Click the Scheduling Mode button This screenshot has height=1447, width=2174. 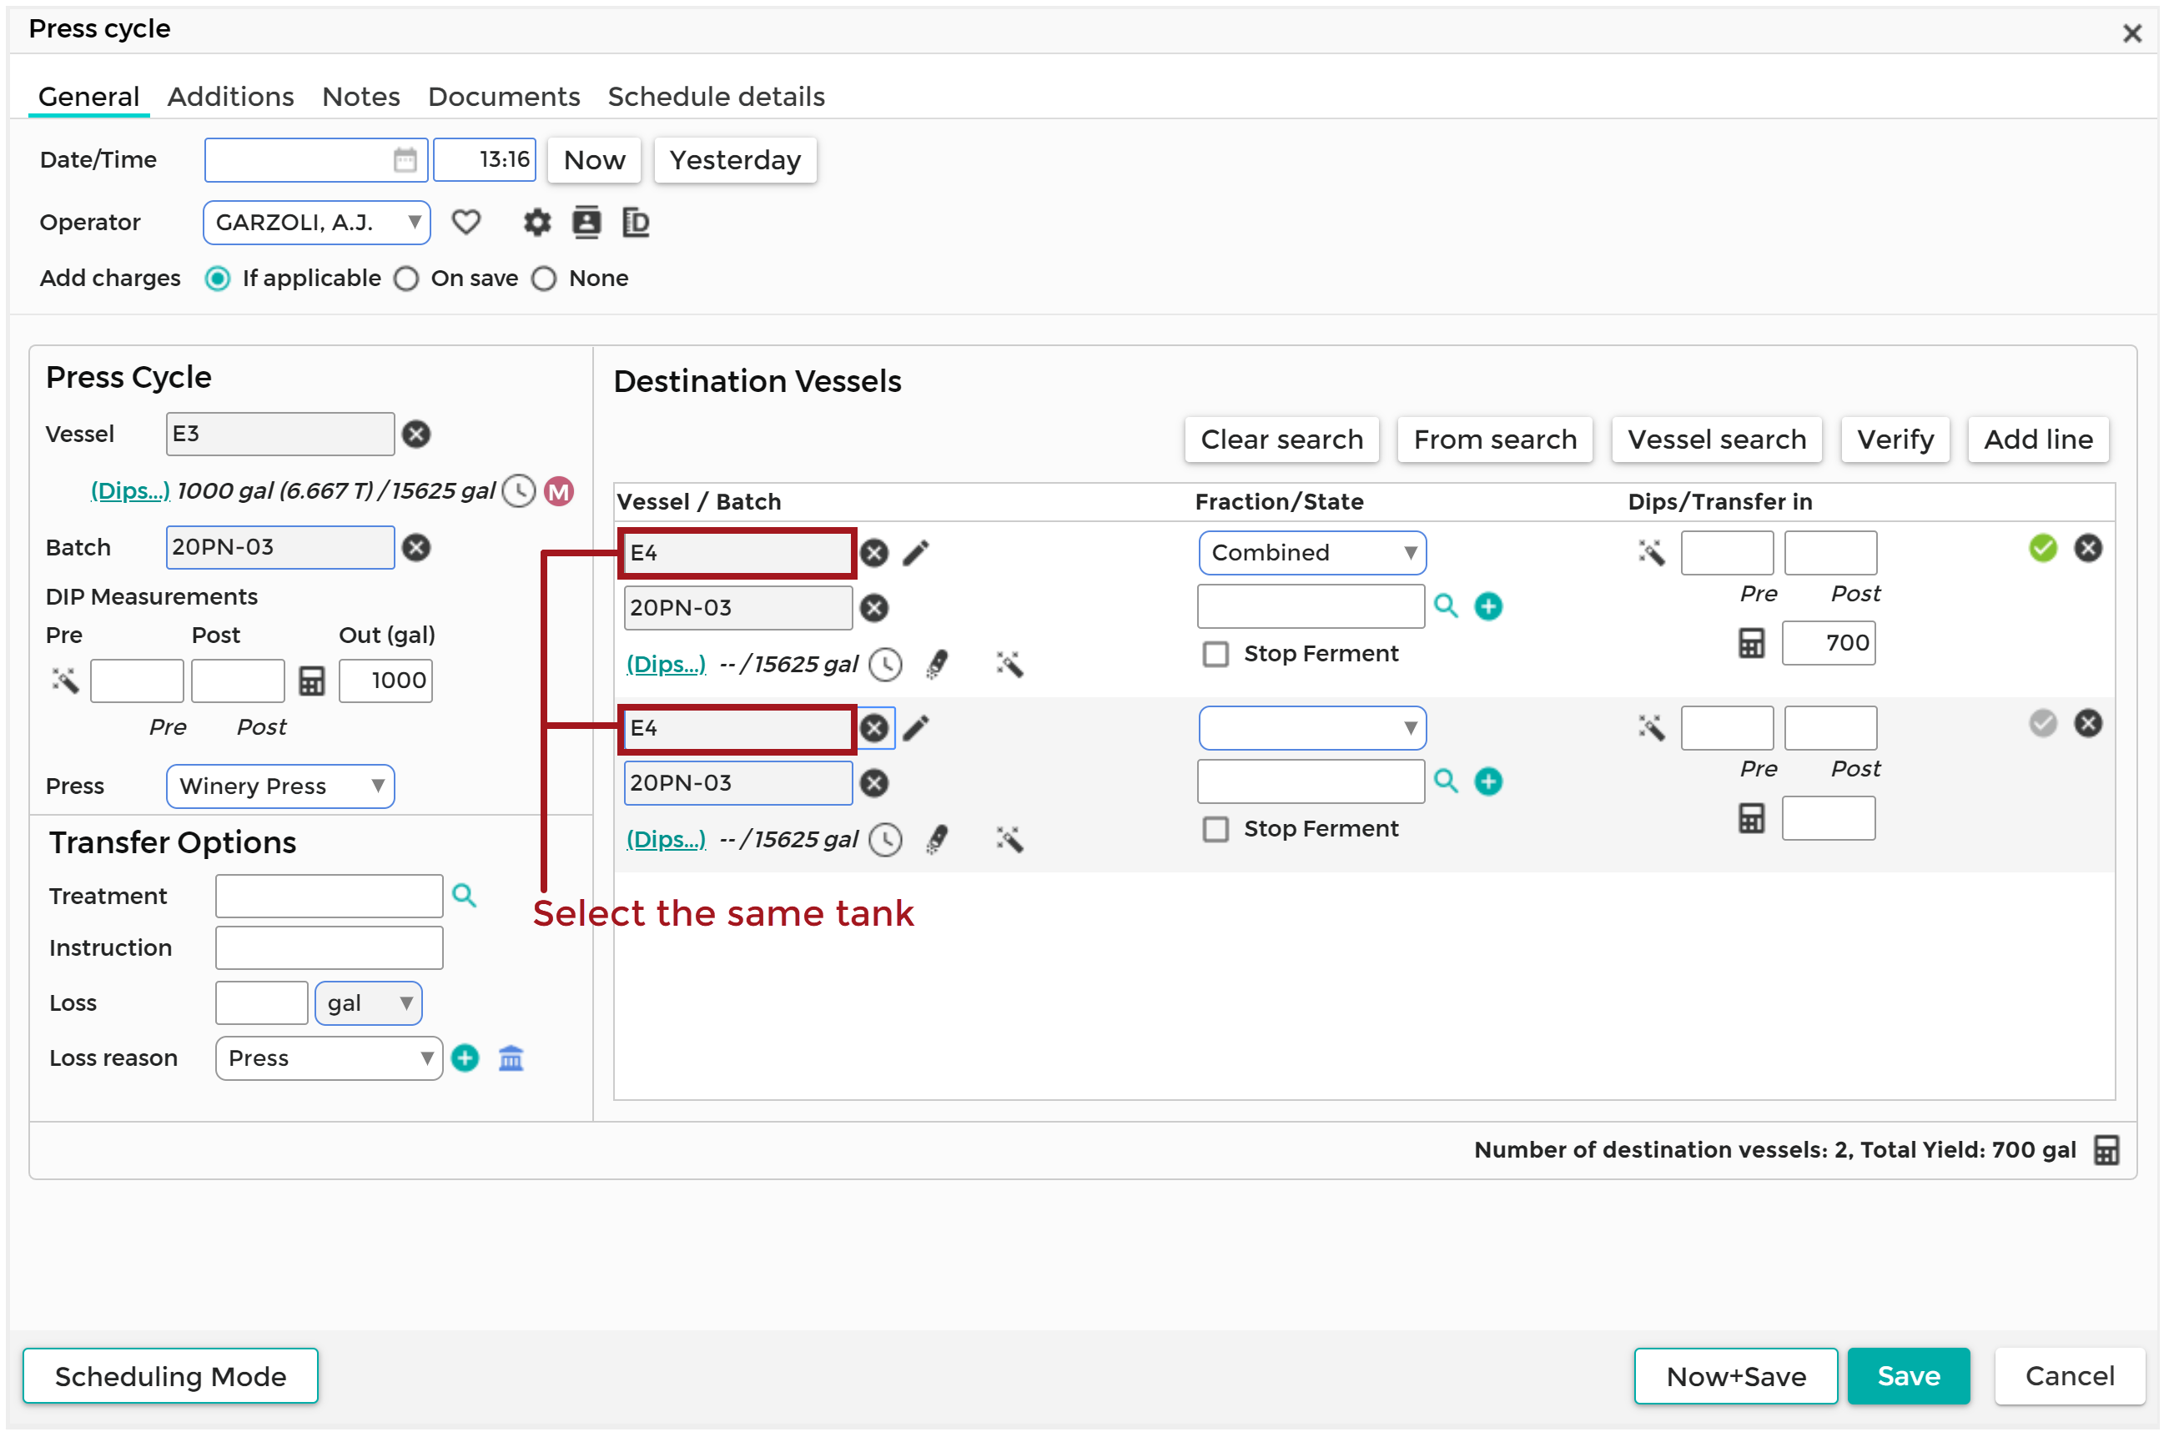click(x=171, y=1376)
